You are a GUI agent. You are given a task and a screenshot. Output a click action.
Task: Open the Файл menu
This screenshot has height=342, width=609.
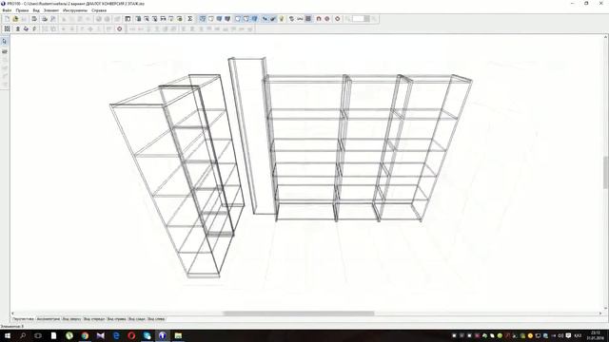click(7, 10)
